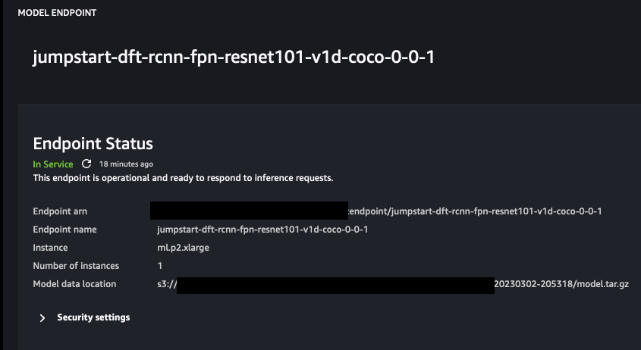Click the green In Service status
641x350 pixels.
point(53,164)
